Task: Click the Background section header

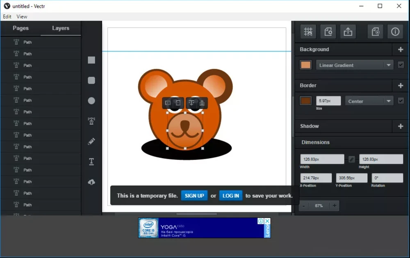Action: point(314,50)
